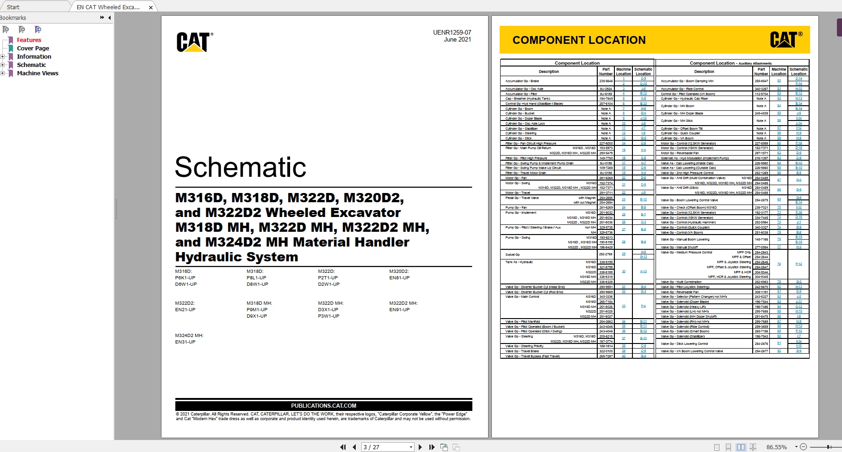
Task: Click the June 2021 date text
Action: click(x=458, y=40)
